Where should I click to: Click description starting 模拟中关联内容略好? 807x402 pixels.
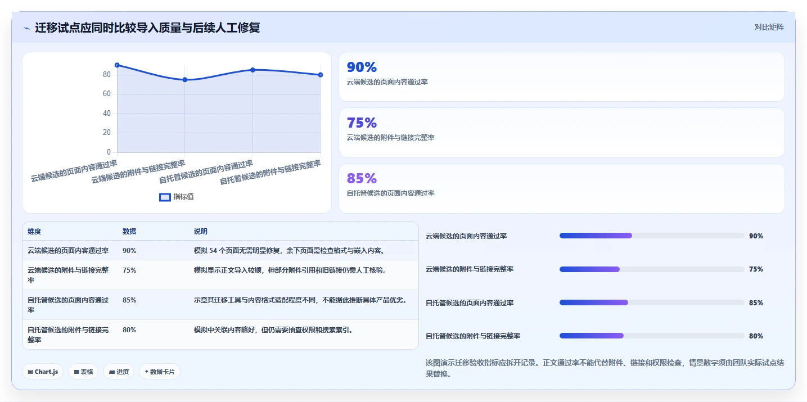coord(274,330)
